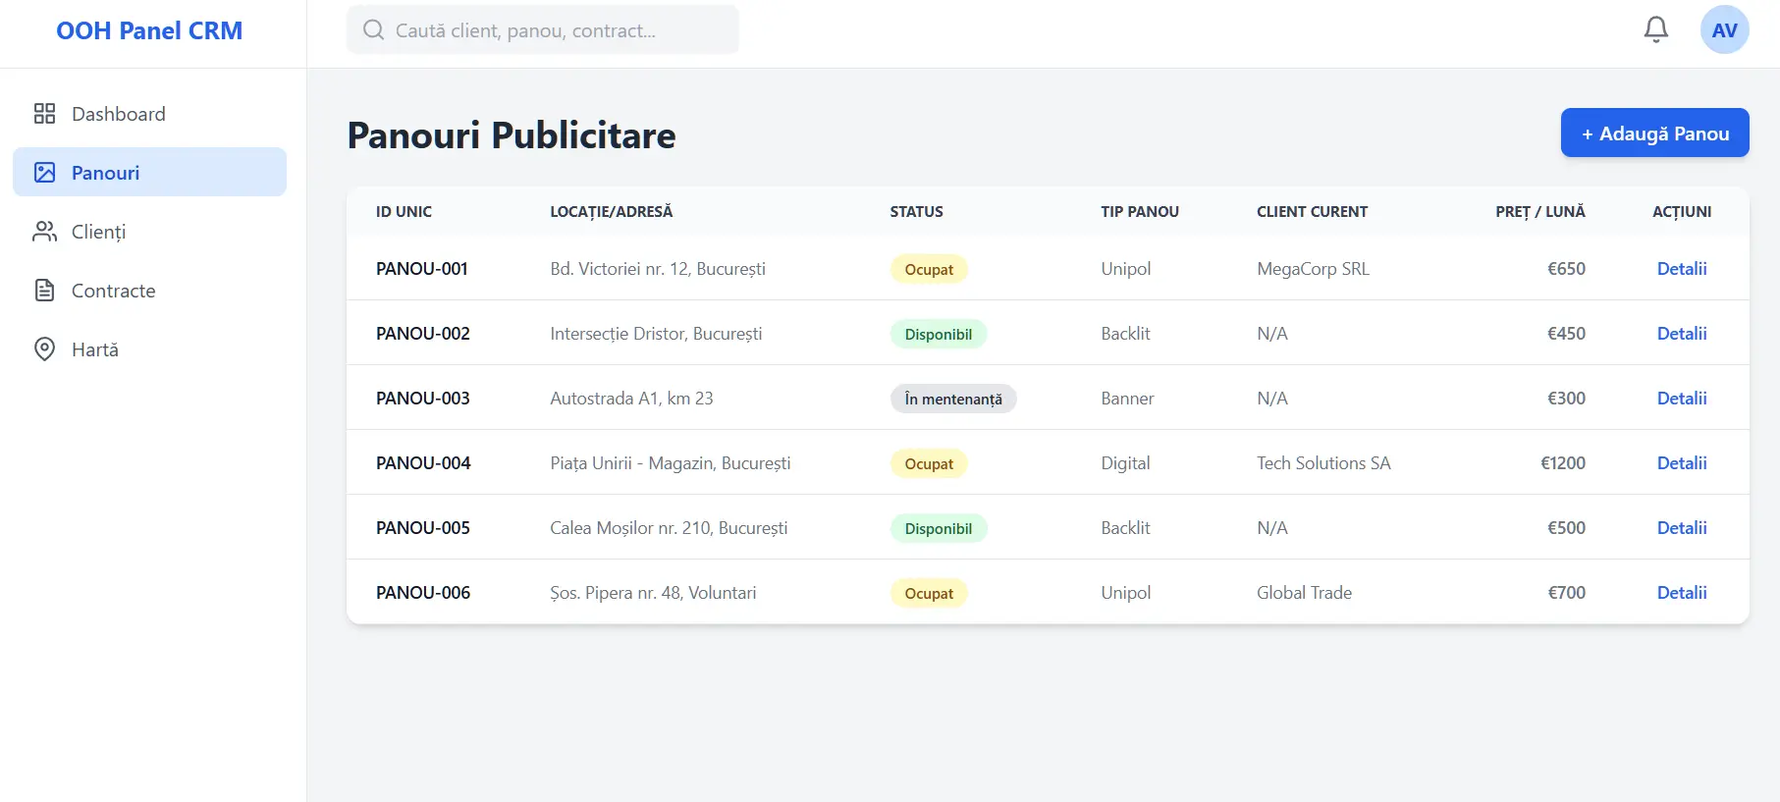The width and height of the screenshot is (1780, 802).
Task: Click the Ocupat badge for PANOU-004
Action: tap(929, 463)
